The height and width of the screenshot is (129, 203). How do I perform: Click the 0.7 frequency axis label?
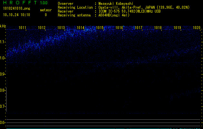(3, 106)
